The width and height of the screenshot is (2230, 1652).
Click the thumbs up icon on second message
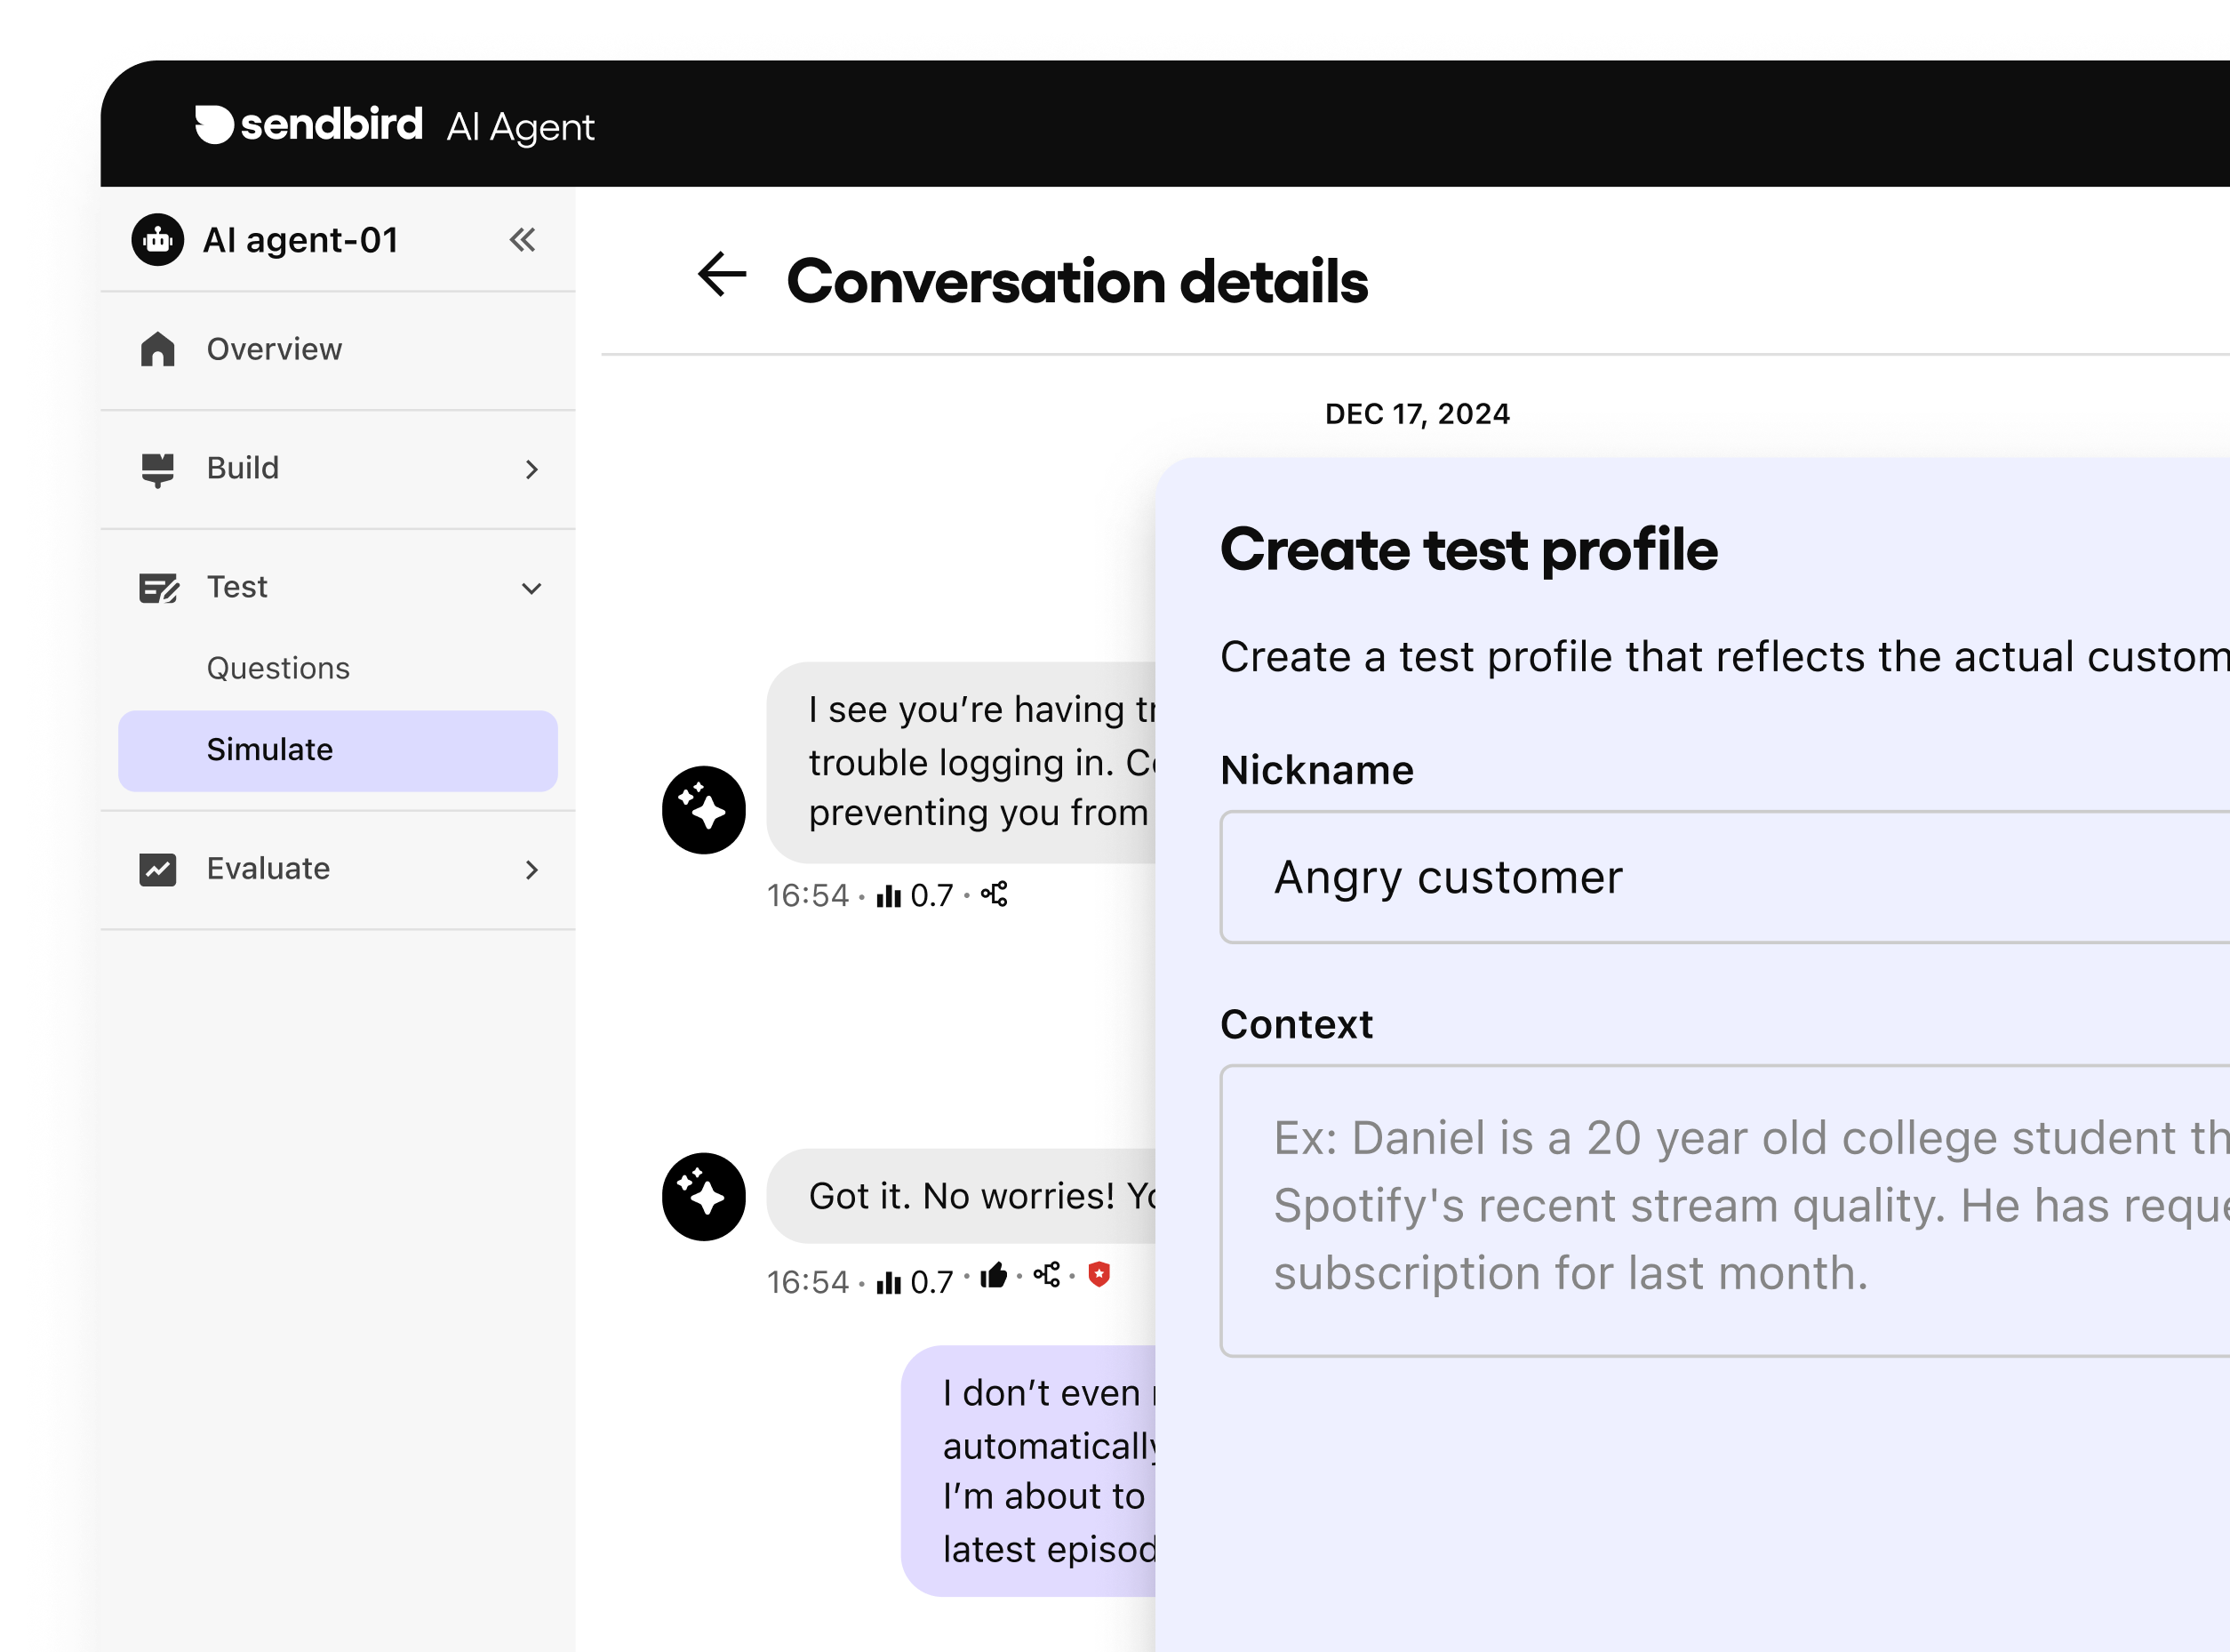tap(993, 1275)
